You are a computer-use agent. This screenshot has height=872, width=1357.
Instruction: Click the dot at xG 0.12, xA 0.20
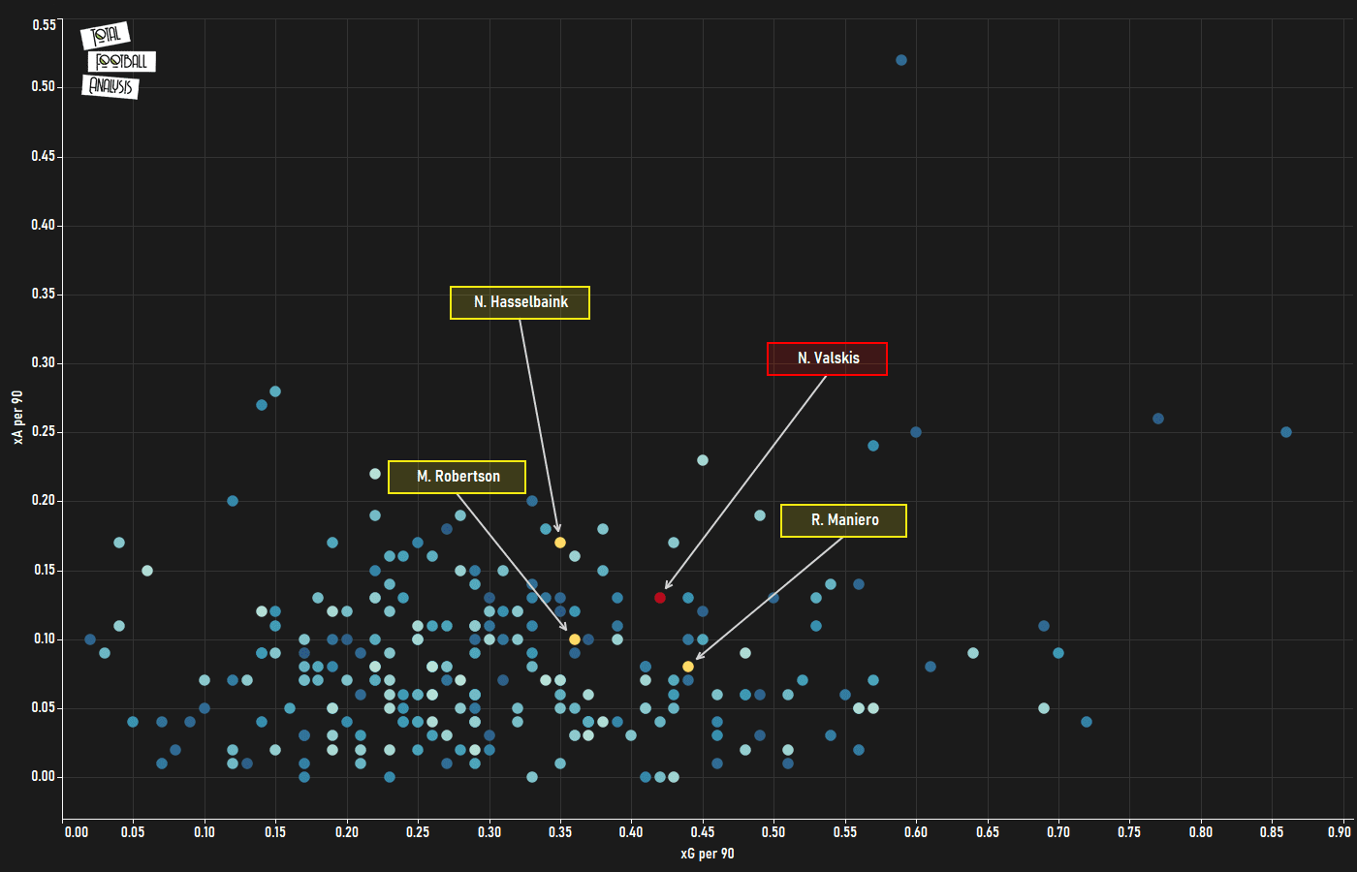pos(233,501)
